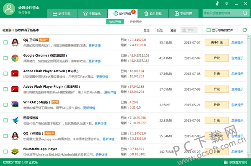Image resolution: width=251 pixels, height=166 pixels.
Task: Open 更新详情 link for Flash Player ActiveX
Action: tap(102, 77)
